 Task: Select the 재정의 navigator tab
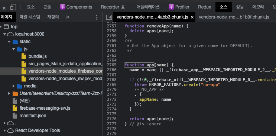[x=53, y=17]
